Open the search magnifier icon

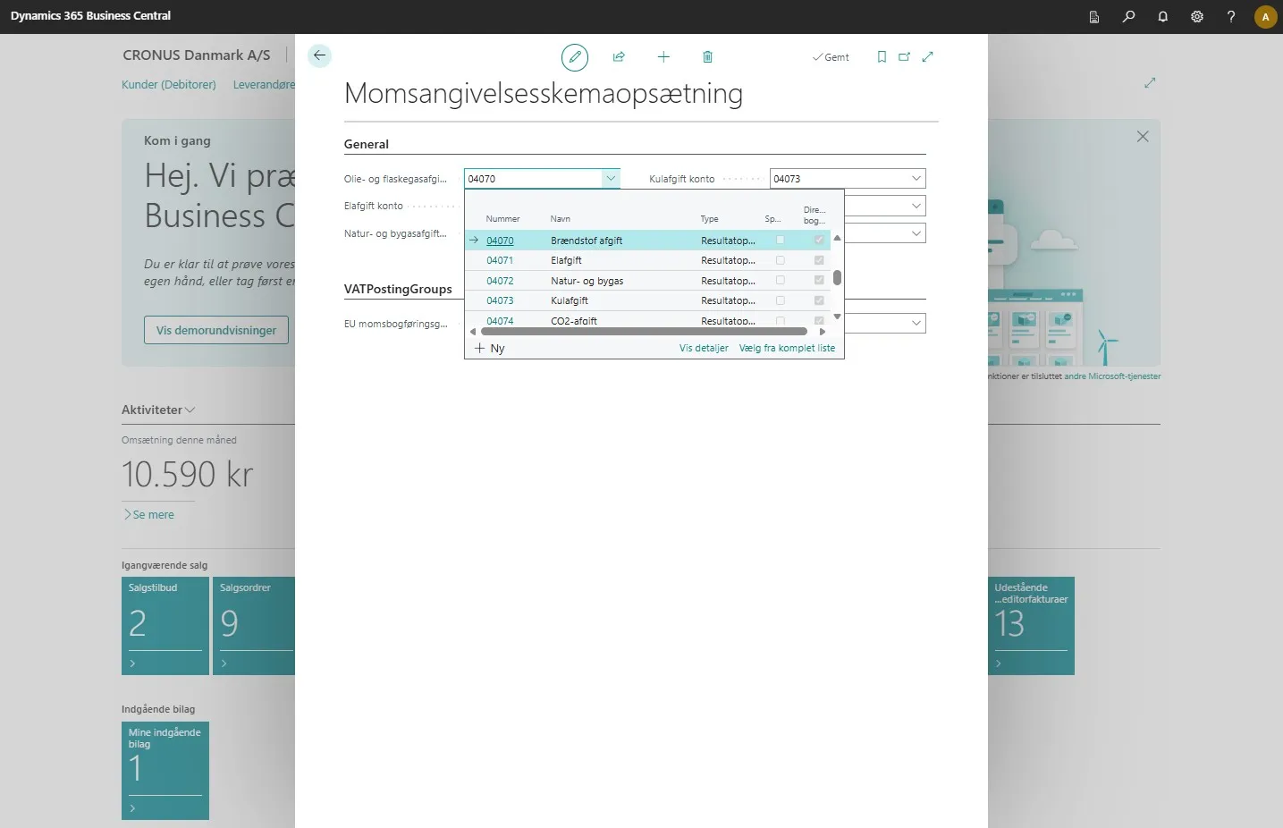click(1128, 17)
